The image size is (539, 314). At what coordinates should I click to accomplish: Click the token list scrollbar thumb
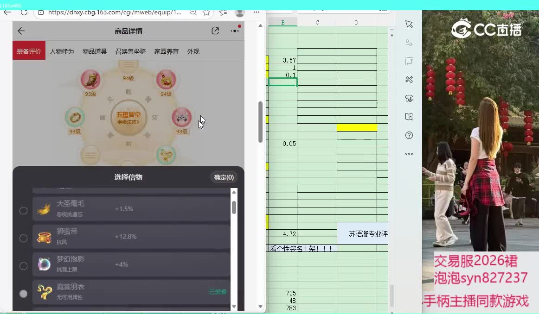coord(234,207)
